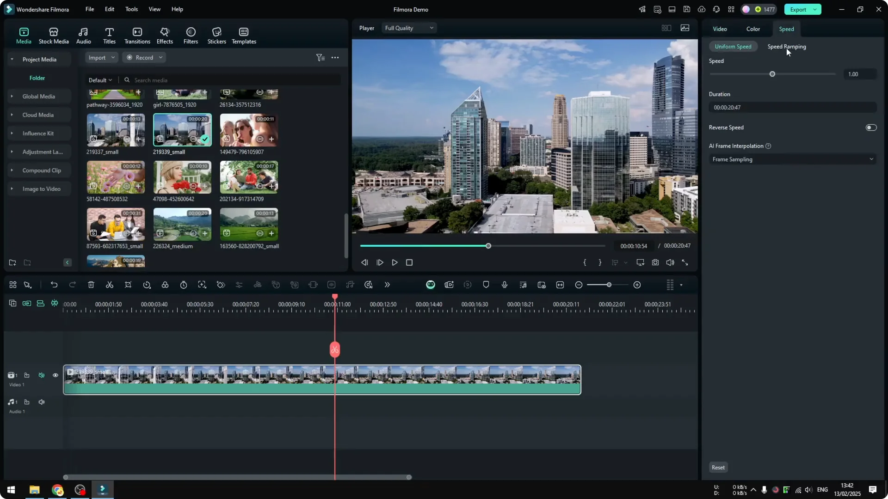Delete the selected clip with the trash icon
888x499 pixels.
point(91,285)
